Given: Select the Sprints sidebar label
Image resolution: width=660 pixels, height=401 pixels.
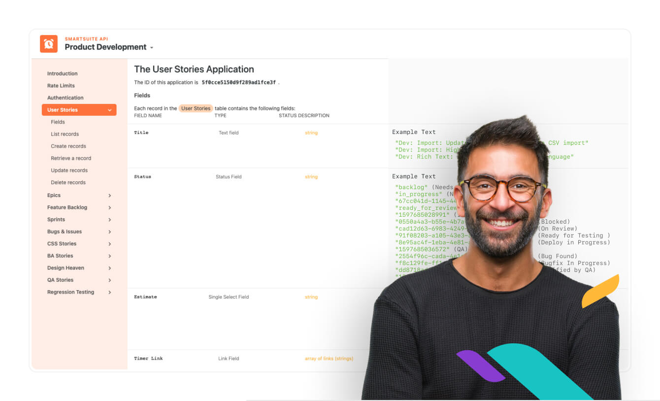Looking at the screenshot, I should coord(56,220).
